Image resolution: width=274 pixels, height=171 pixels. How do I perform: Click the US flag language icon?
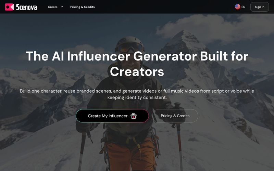click(237, 7)
